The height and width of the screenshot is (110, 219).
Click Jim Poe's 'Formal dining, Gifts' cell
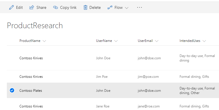[194, 77]
